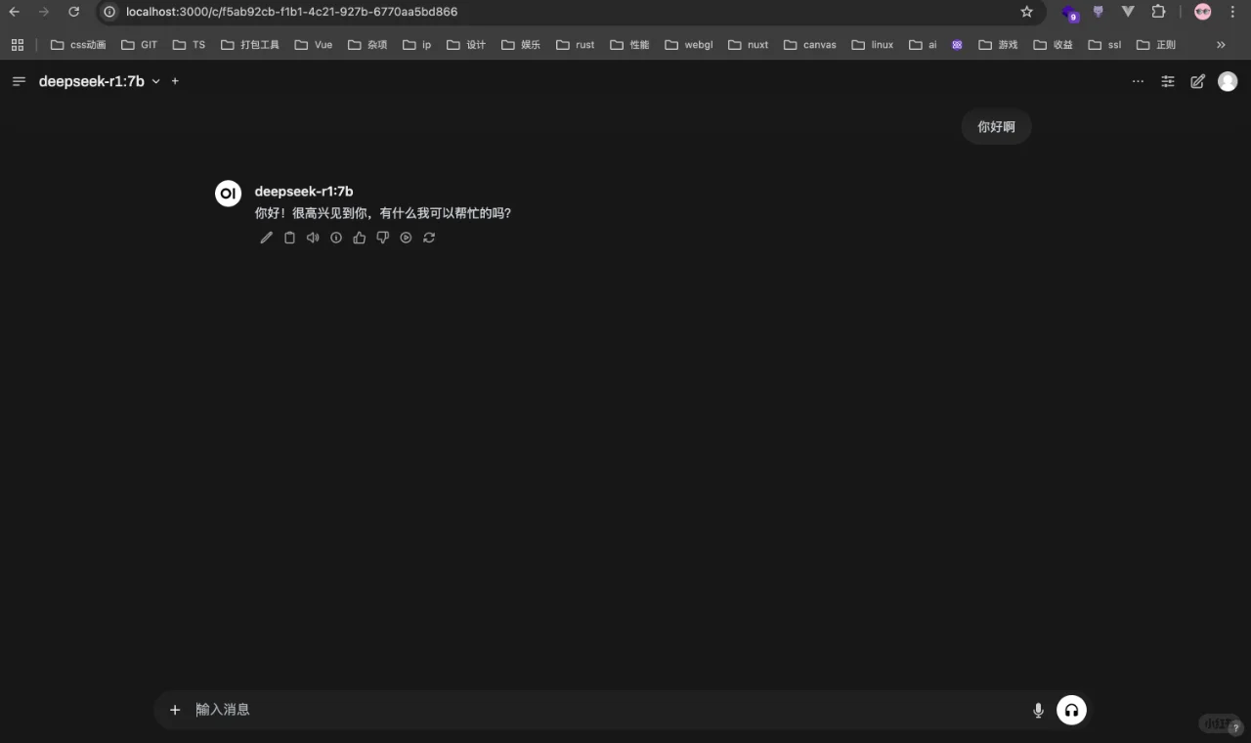This screenshot has width=1251, height=743.
Task: Open the css动画 bookmark folder
Action: tap(78, 45)
